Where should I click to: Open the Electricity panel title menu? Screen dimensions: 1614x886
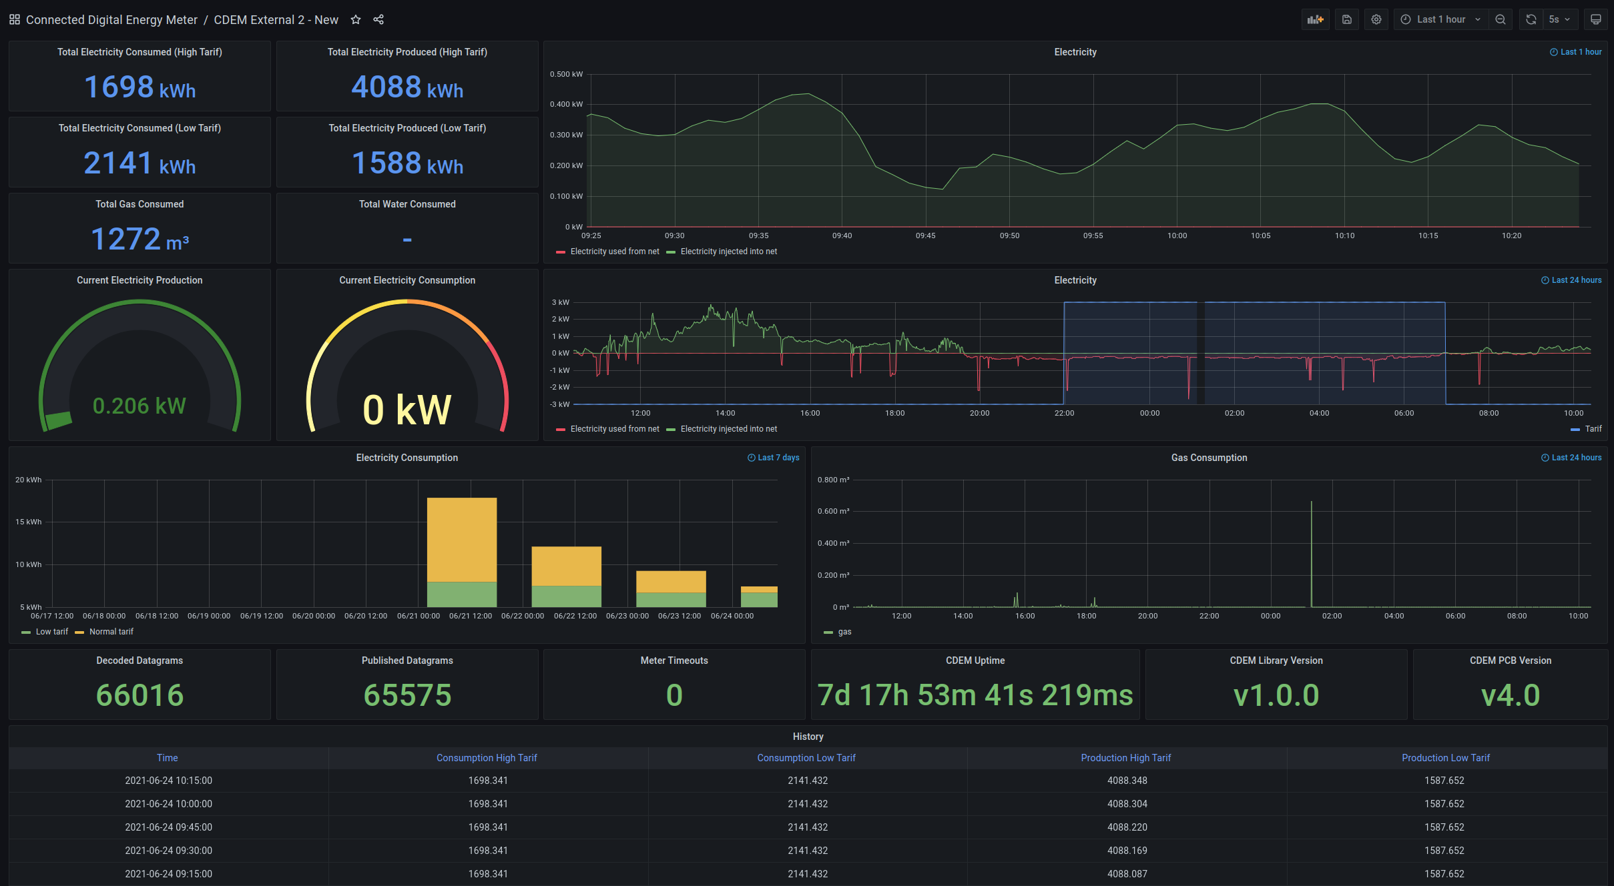1075,51
